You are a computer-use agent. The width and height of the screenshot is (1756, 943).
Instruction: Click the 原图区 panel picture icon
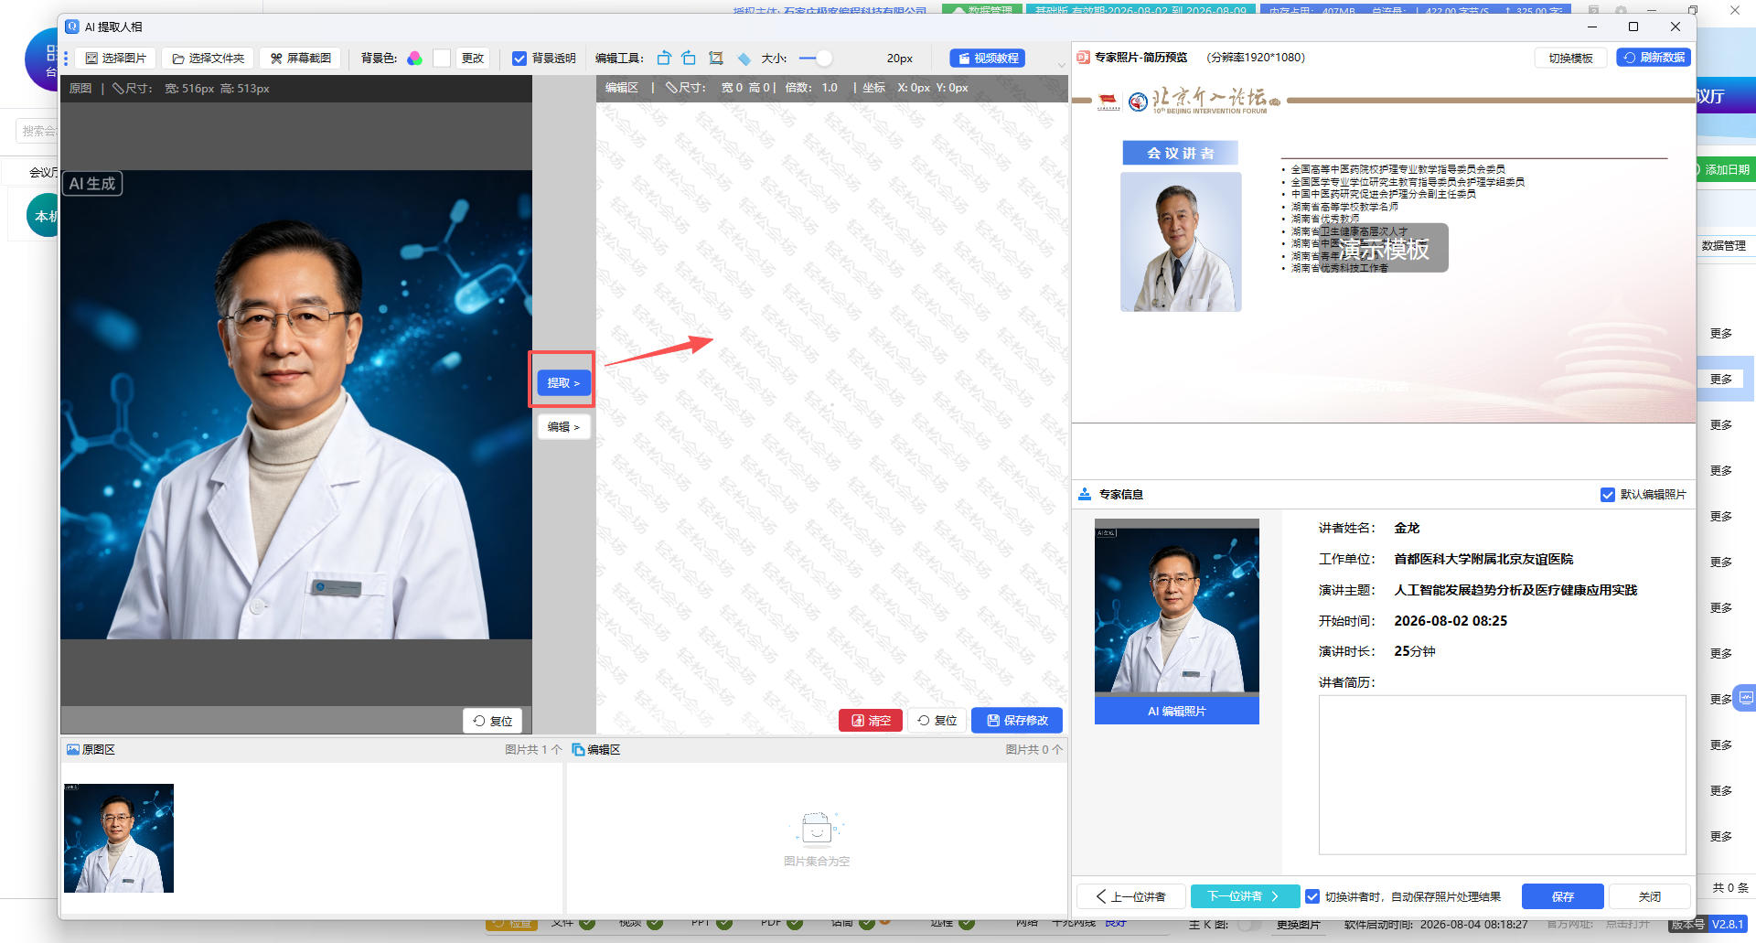[72, 749]
